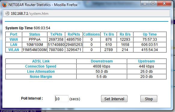The image size is (175, 112).
Task: Click the TxPkts column header
Action: click(x=56, y=34)
